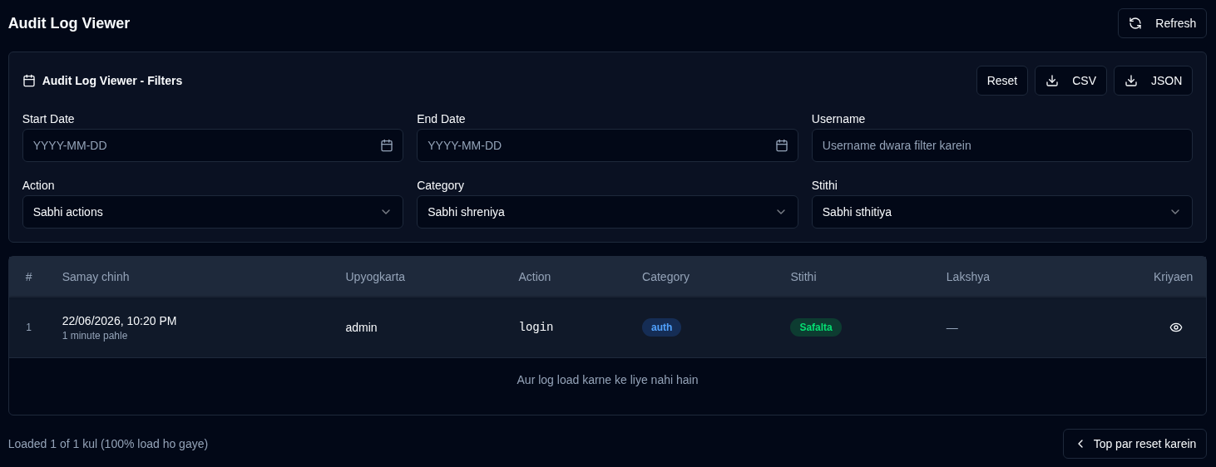Export logs as JSON
Image resolution: width=1216 pixels, height=467 pixels.
tap(1153, 81)
